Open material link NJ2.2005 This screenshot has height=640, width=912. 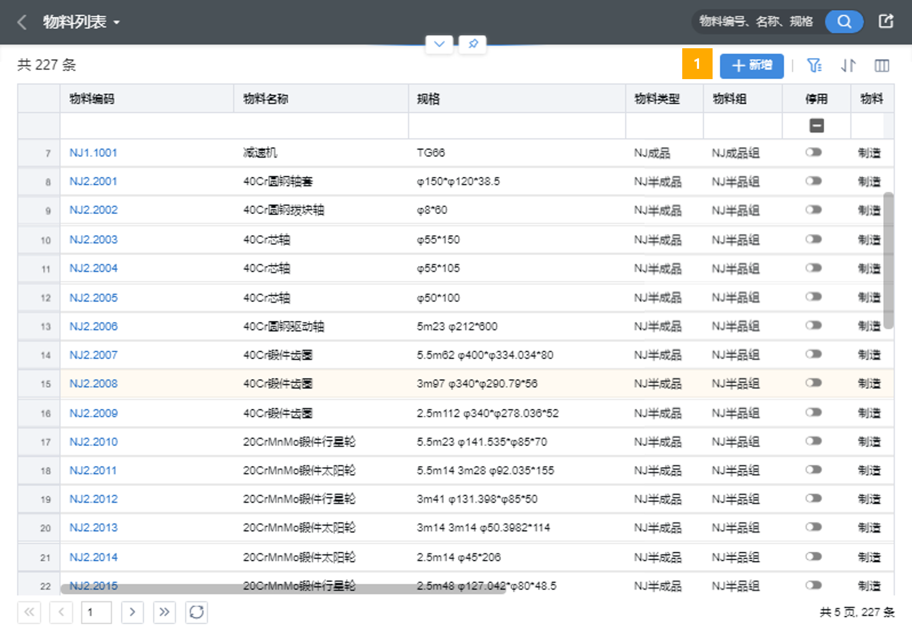click(93, 298)
